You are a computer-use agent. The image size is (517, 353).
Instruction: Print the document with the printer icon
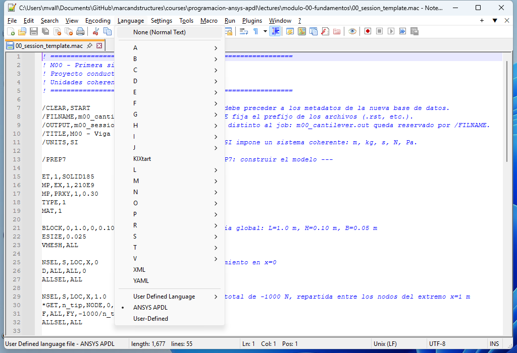tap(80, 32)
